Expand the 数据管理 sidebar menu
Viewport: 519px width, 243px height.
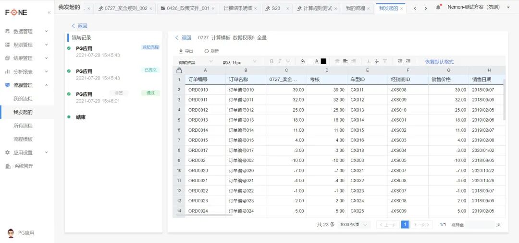click(x=27, y=31)
